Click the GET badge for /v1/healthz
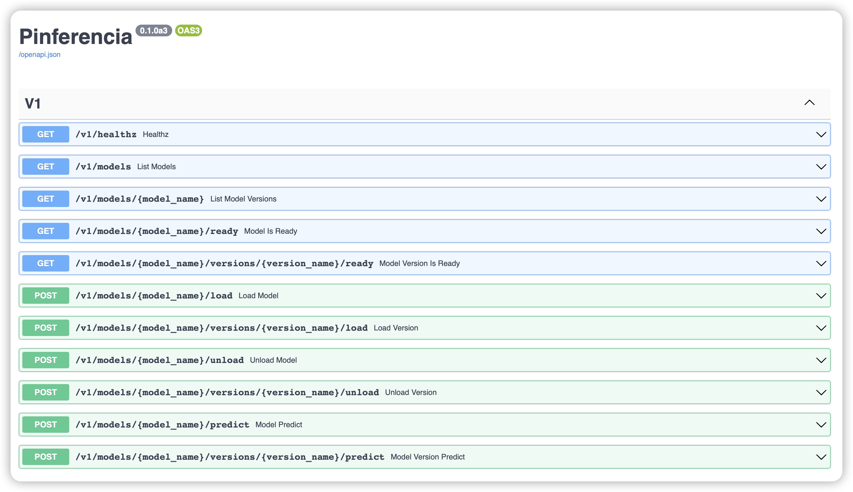The image size is (853, 492). pyautogui.click(x=46, y=135)
